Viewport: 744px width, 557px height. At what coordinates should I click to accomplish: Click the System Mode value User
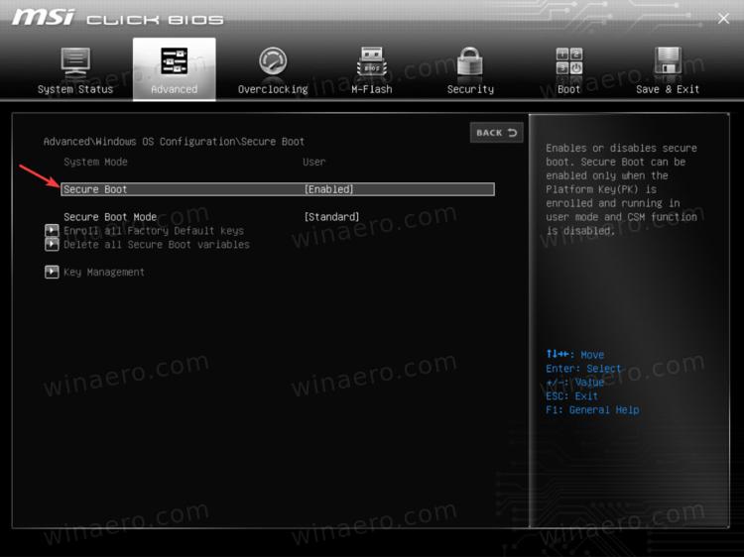[x=314, y=162]
